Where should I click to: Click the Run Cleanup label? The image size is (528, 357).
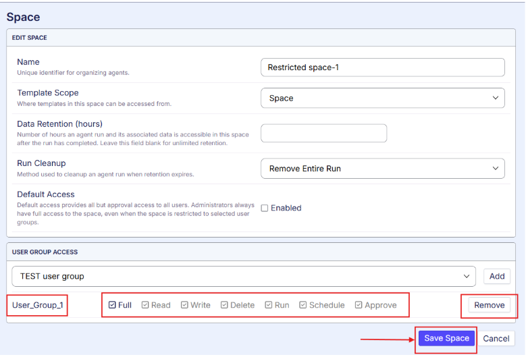point(41,163)
